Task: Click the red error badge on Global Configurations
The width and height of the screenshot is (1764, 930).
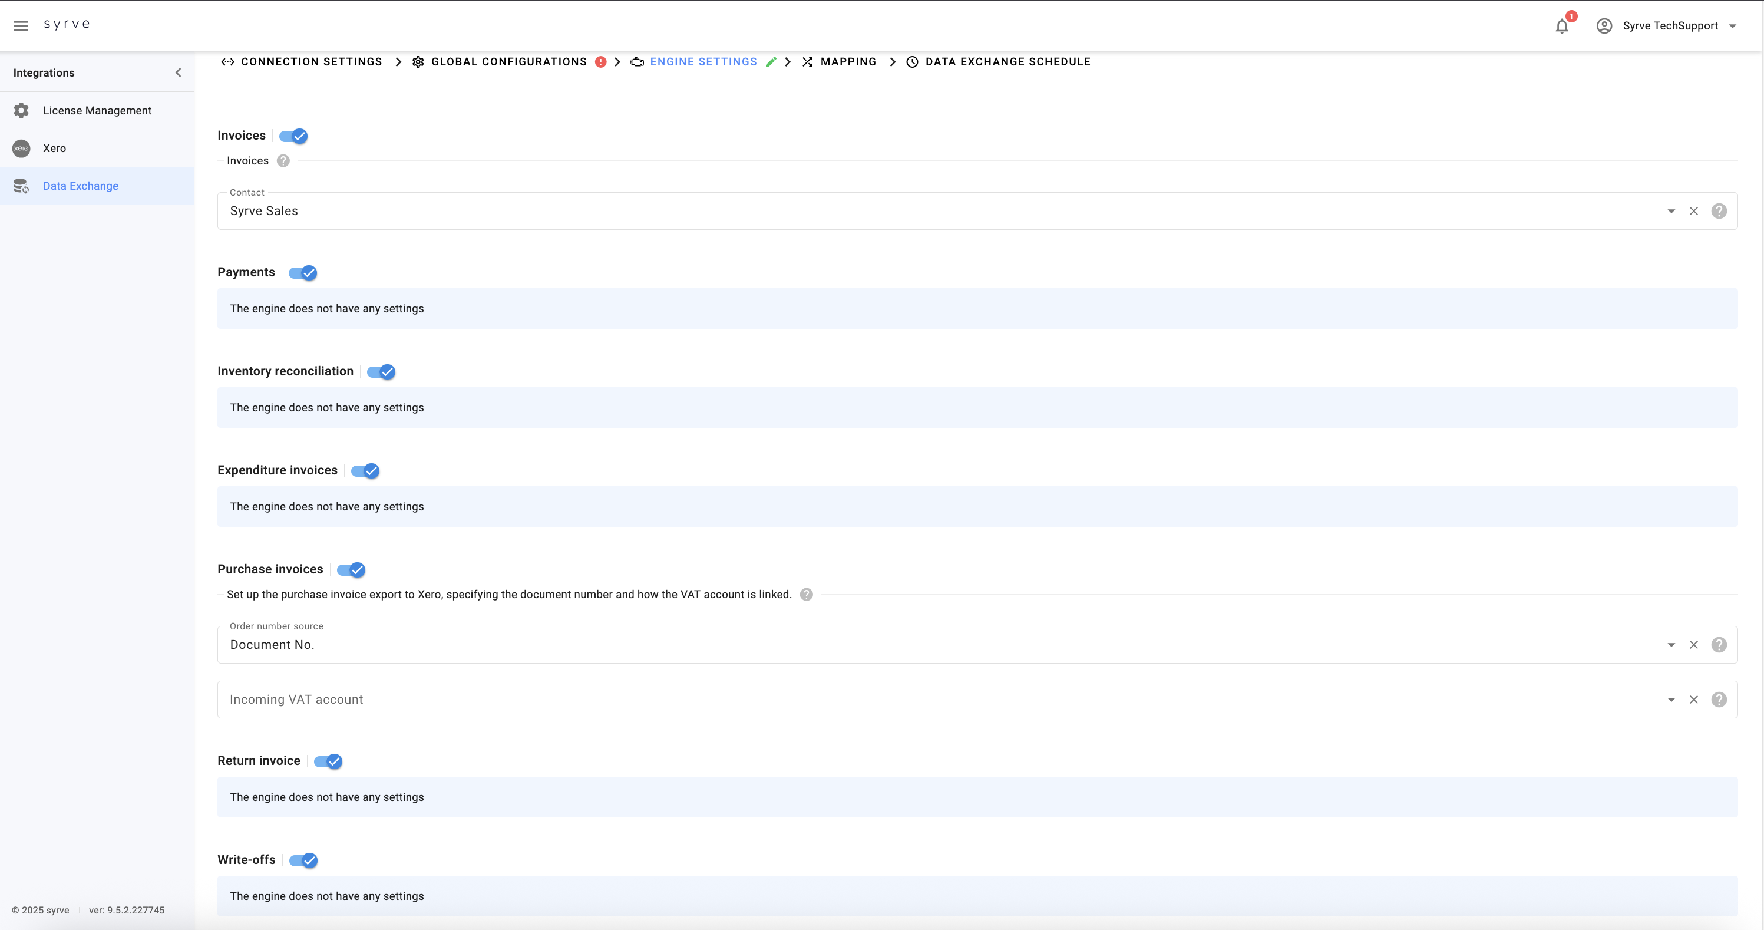Action: tap(600, 62)
